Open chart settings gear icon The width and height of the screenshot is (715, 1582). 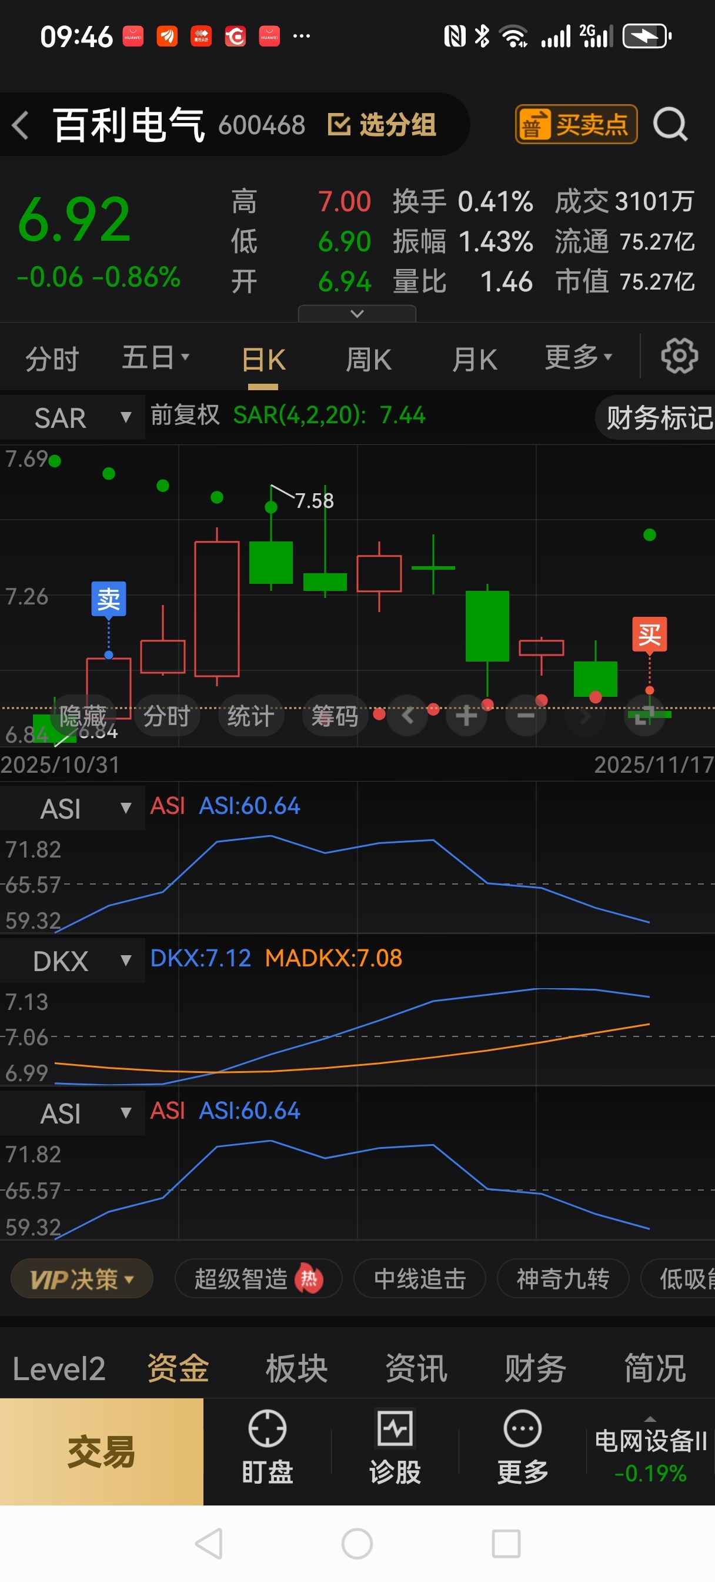click(x=679, y=355)
